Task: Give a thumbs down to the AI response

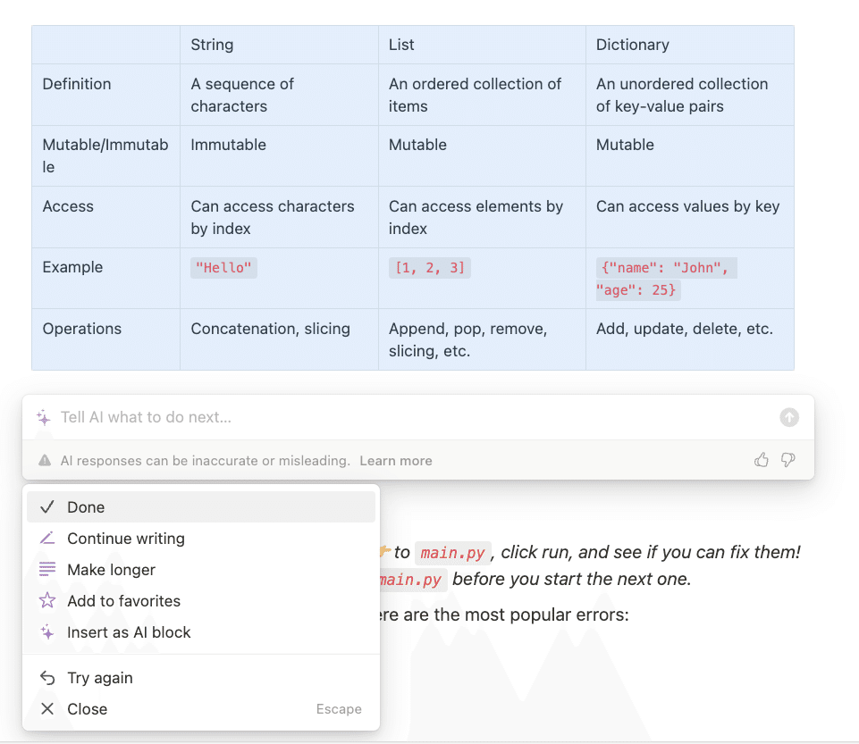Action: coord(787,459)
